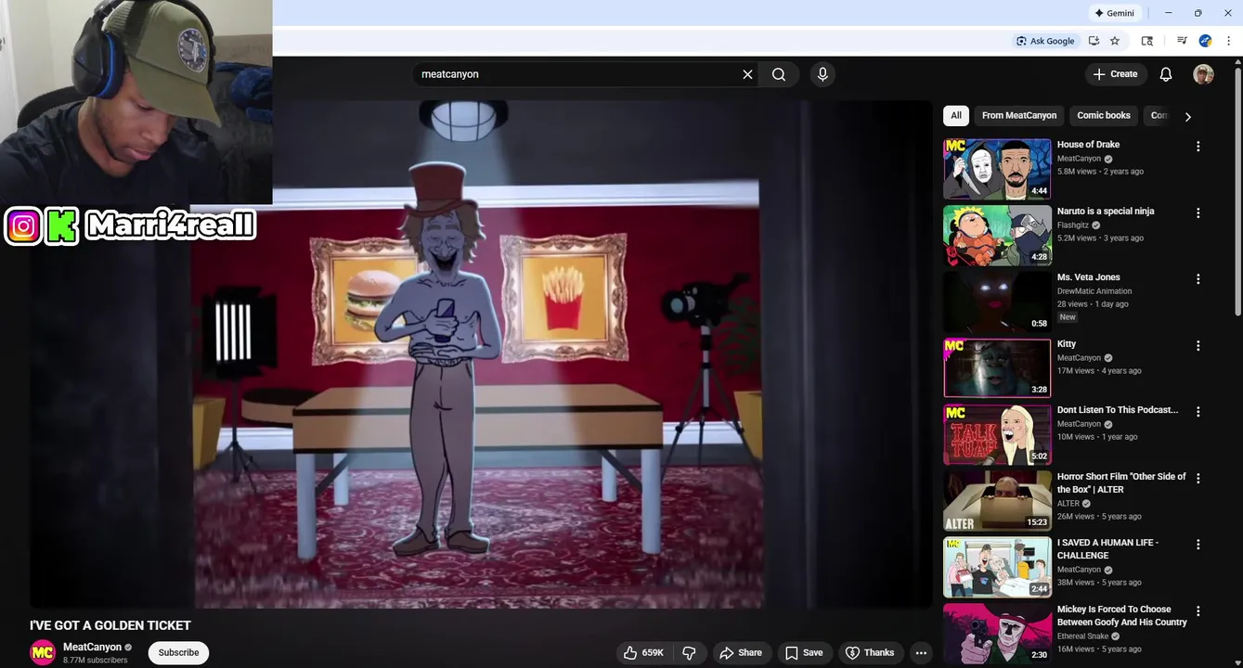The width and height of the screenshot is (1243, 668).
Task: Like the video showing 659K
Action: pyautogui.click(x=643, y=653)
